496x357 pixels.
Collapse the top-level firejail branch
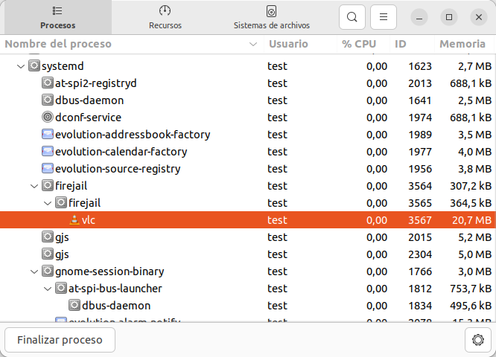tap(34, 186)
